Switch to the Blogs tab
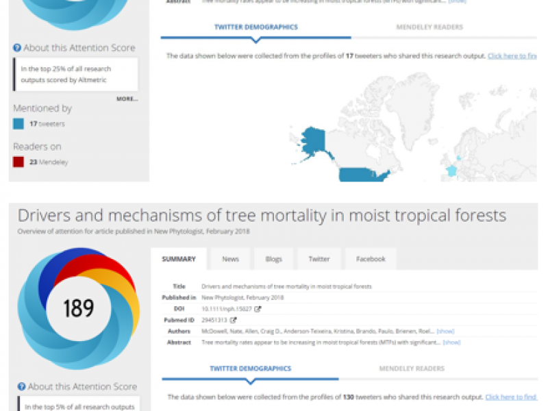 pyautogui.click(x=273, y=259)
